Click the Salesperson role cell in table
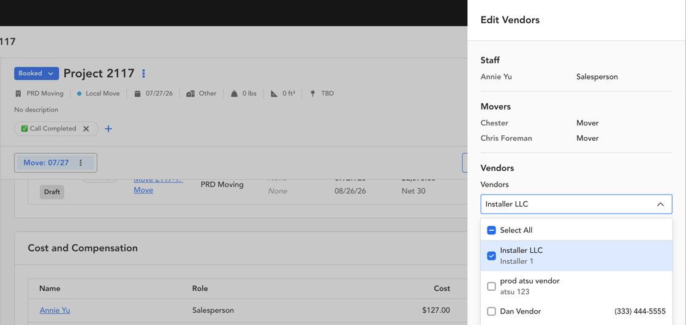Viewport: 686px width, 325px height. tap(213, 310)
